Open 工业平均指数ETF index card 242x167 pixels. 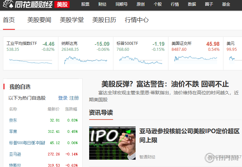30,53
